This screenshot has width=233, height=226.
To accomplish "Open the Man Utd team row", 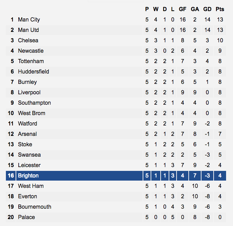I will (x=116, y=30).
